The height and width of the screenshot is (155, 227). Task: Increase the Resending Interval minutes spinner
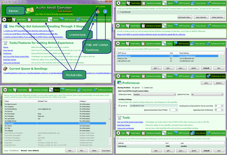point(222,109)
